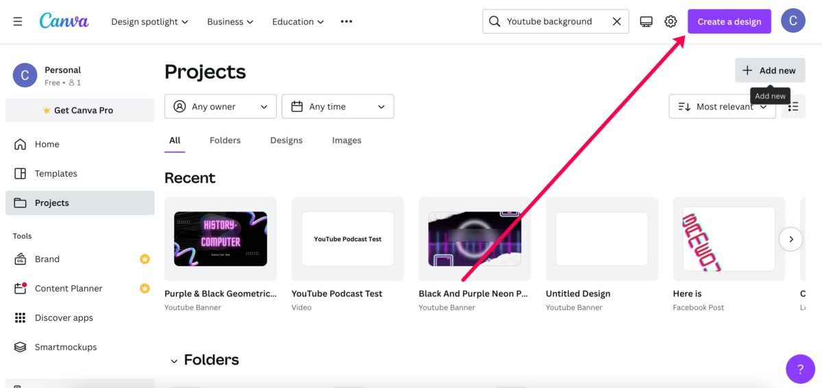Click the Brand kit icon
Screen dimensions: 822x388
tap(21, 259)
